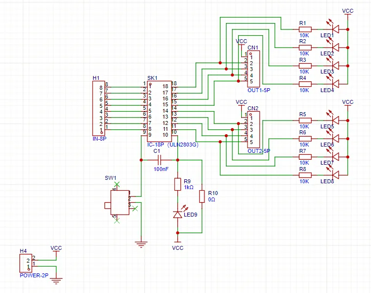Screen dimensions: 371x293
Task: Select the IN-8P header H1 component
Action: pos(99,108)
